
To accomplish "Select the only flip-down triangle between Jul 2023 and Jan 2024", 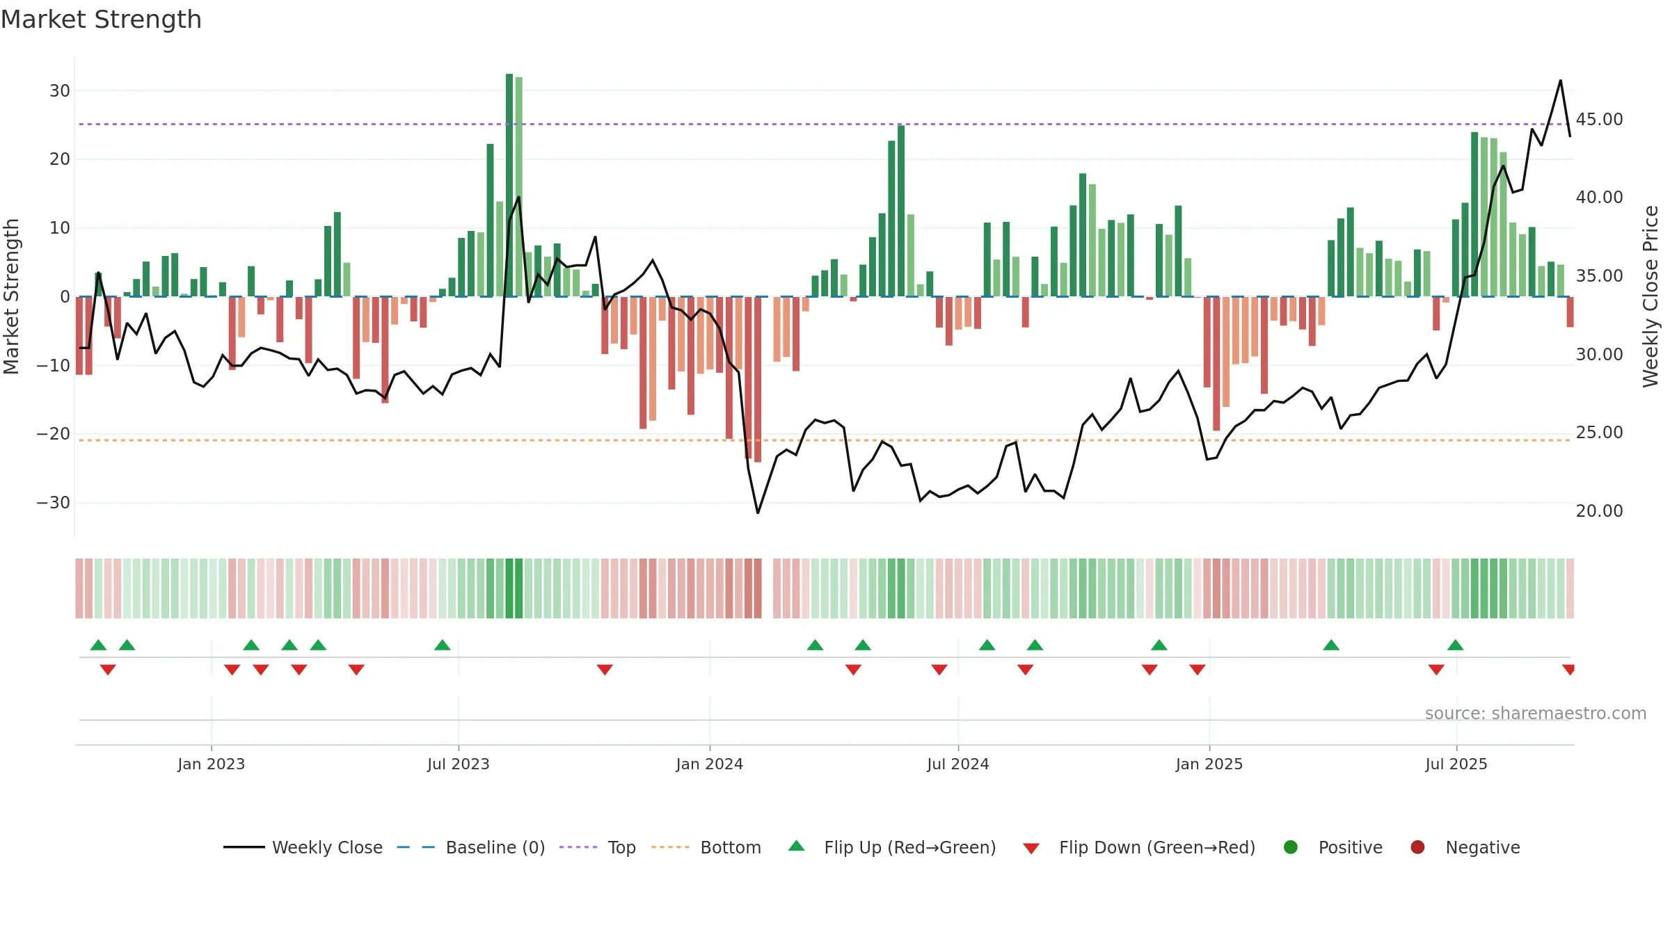I will 605,669.
